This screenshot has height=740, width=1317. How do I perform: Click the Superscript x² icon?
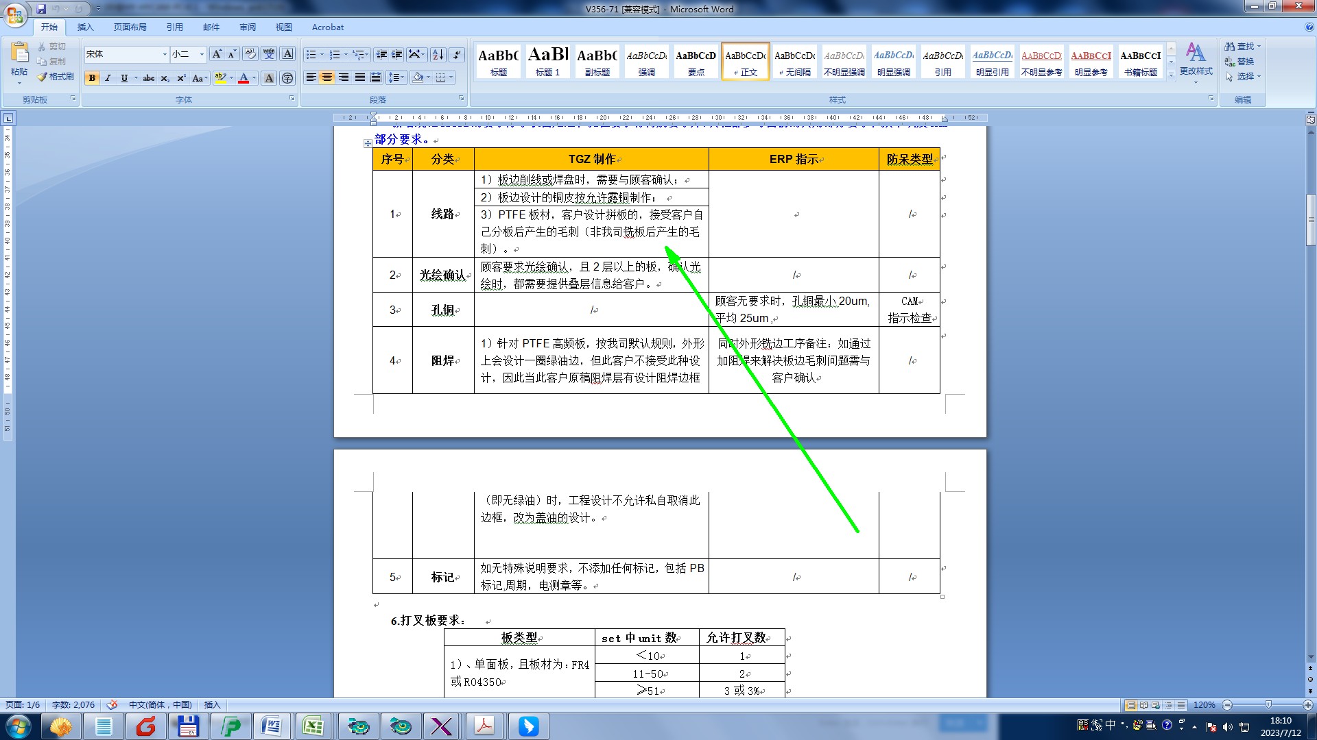(181, 78)
